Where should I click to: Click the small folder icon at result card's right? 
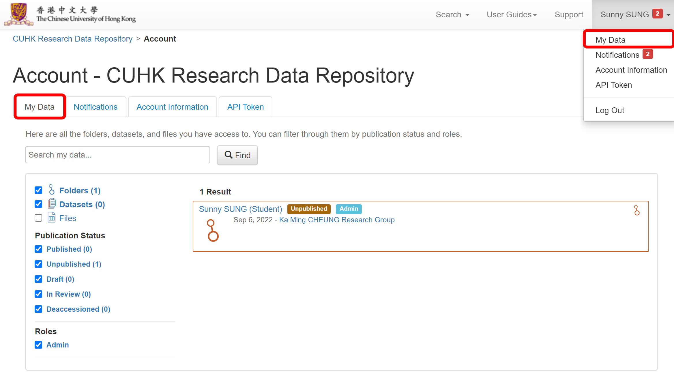pyautogui.click(x=637, y=210)
